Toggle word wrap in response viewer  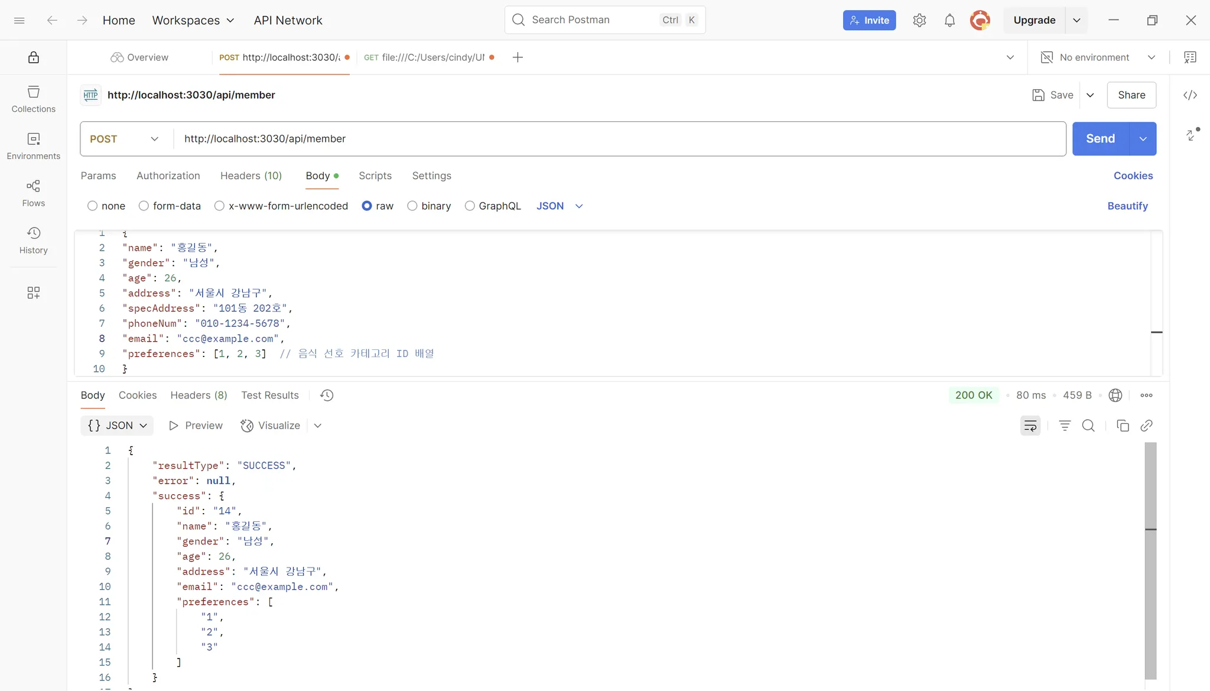[x=1030, y=426]
